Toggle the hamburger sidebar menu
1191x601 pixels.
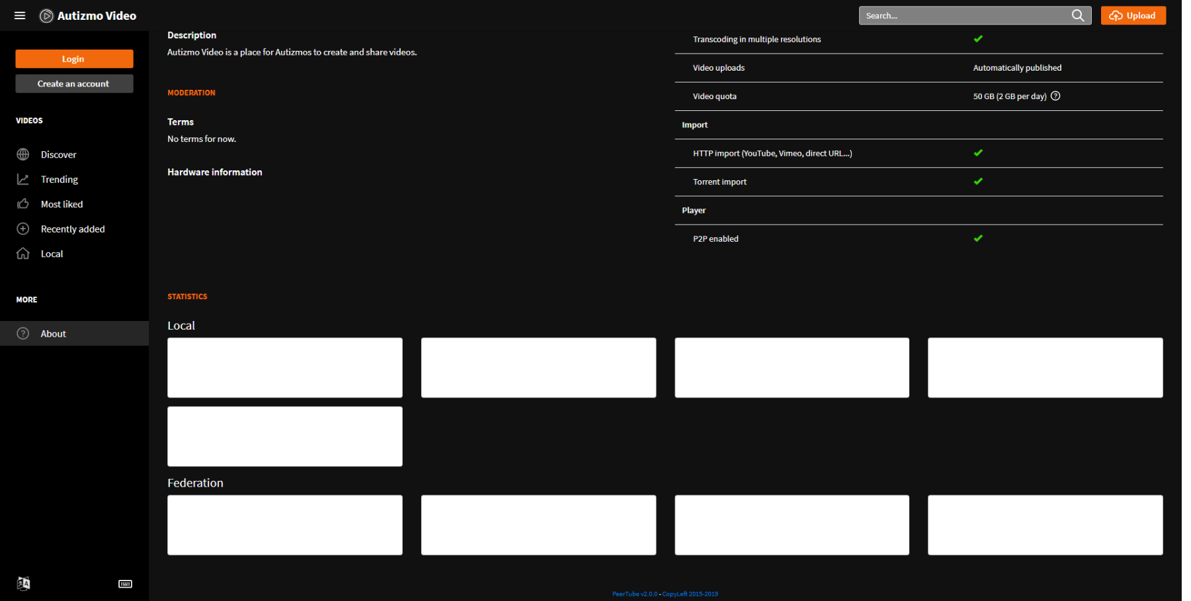pos(20,16)
